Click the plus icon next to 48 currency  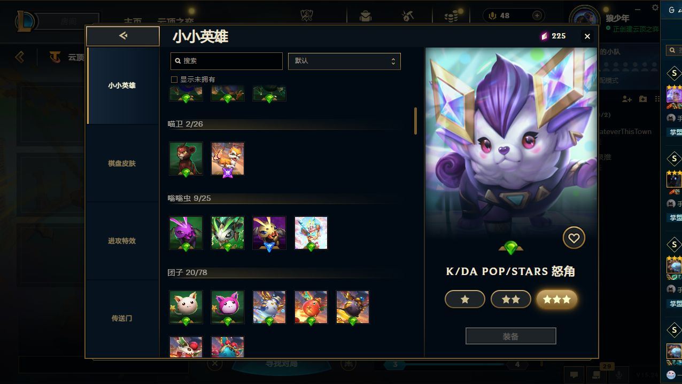point(537,15)
